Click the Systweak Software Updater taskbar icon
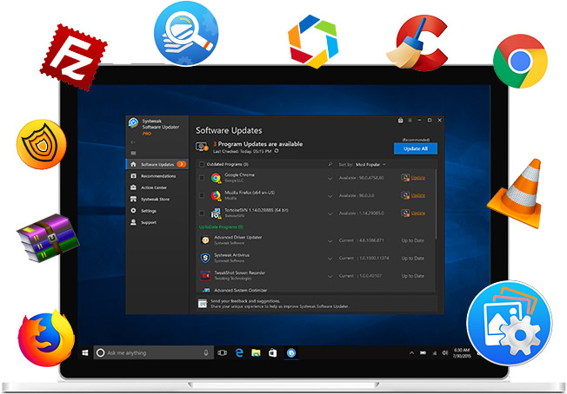567x394 pixels. click(x=291, y=352)
